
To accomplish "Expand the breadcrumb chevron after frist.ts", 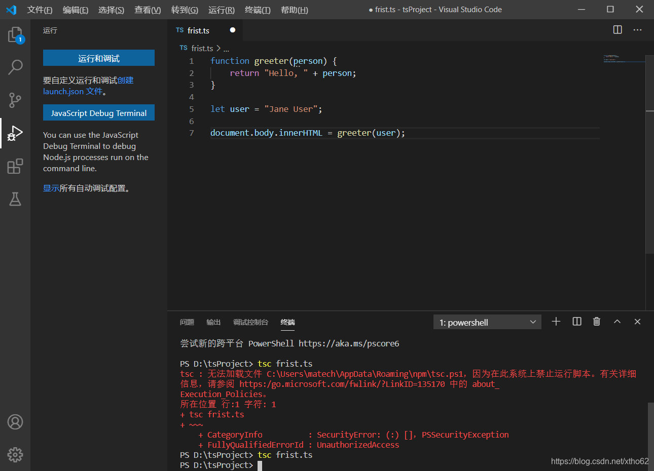I will click(x=219, y=48).
